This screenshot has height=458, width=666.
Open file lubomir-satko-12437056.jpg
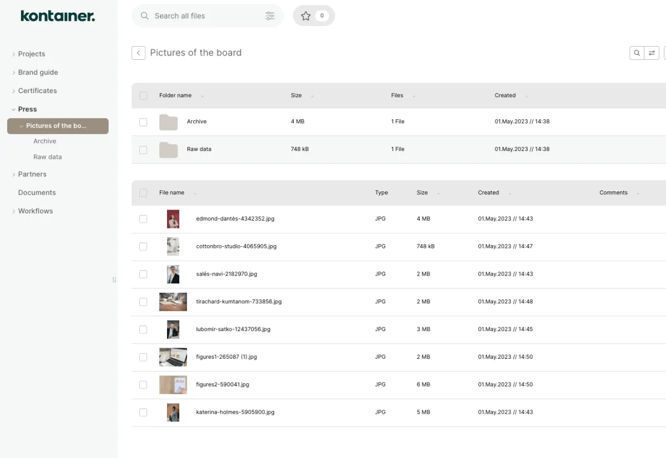coord(233,329)
